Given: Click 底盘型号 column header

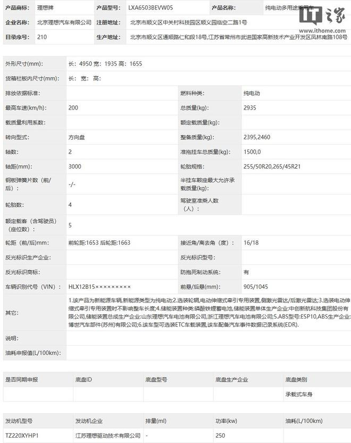Looking at the screenshot, I should click(x=156, y=380).
